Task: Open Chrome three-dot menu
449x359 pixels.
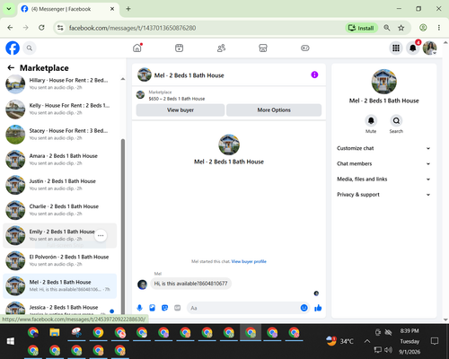Action: pos(439,28)
